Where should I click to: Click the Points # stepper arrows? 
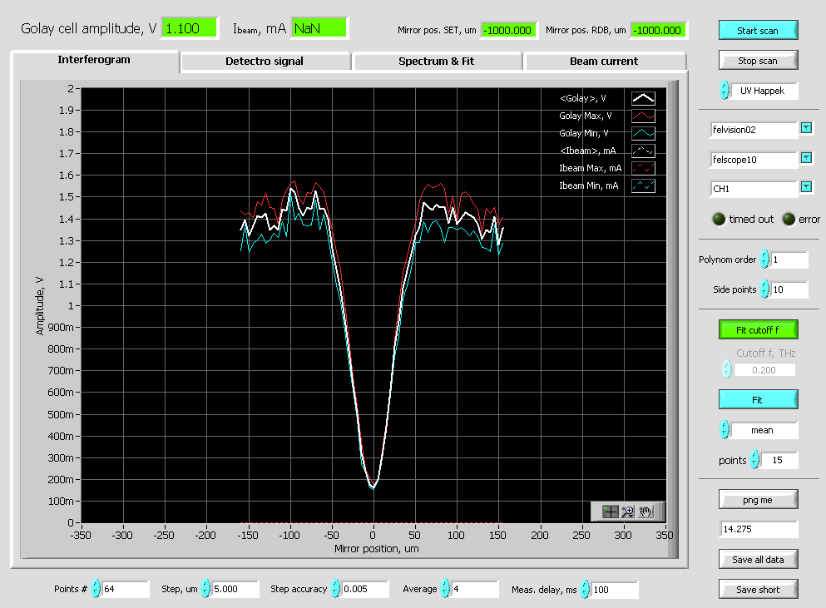pos(96,589)
